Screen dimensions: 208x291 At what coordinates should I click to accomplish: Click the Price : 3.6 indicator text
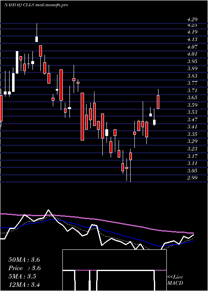pos(25,268)
